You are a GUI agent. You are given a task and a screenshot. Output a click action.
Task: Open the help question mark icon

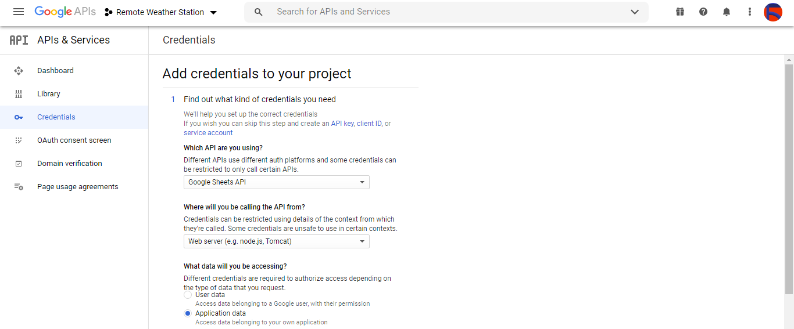coord(703,12)
